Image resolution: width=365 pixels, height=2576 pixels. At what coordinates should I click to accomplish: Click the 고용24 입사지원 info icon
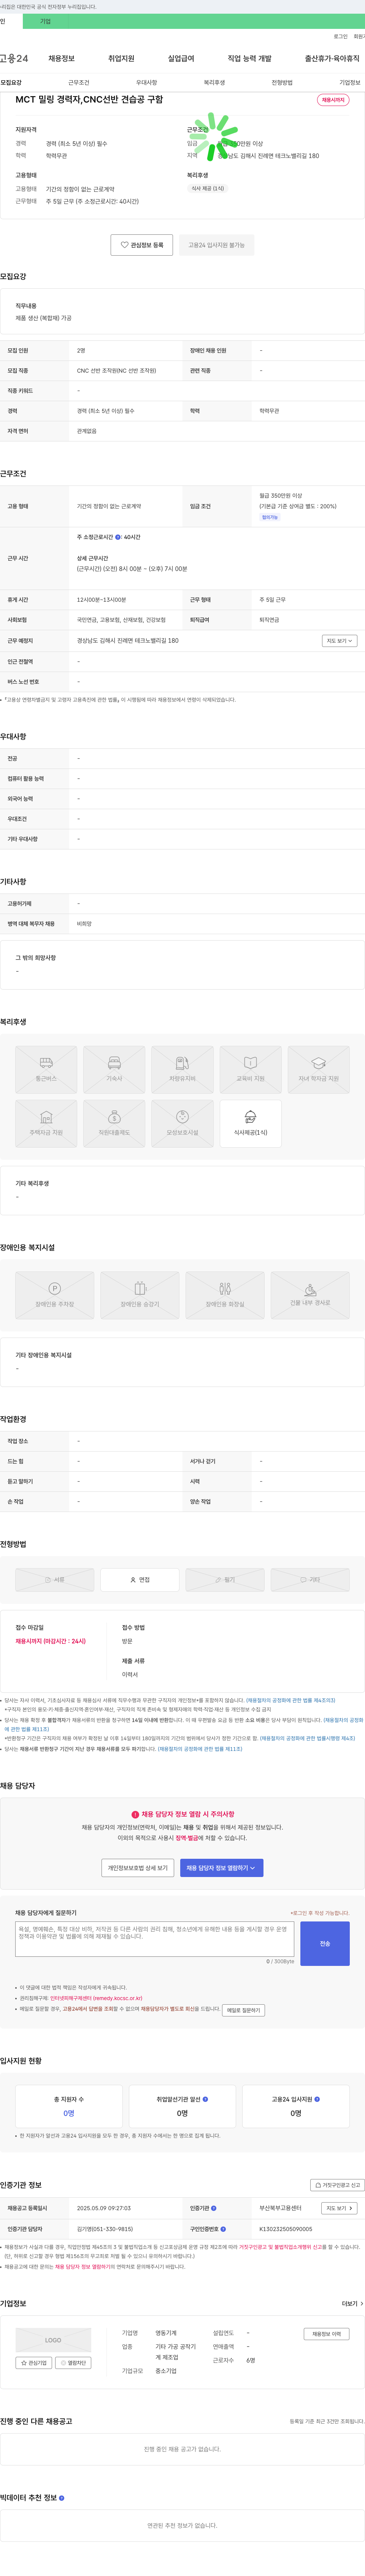[x=317, y=2099]
